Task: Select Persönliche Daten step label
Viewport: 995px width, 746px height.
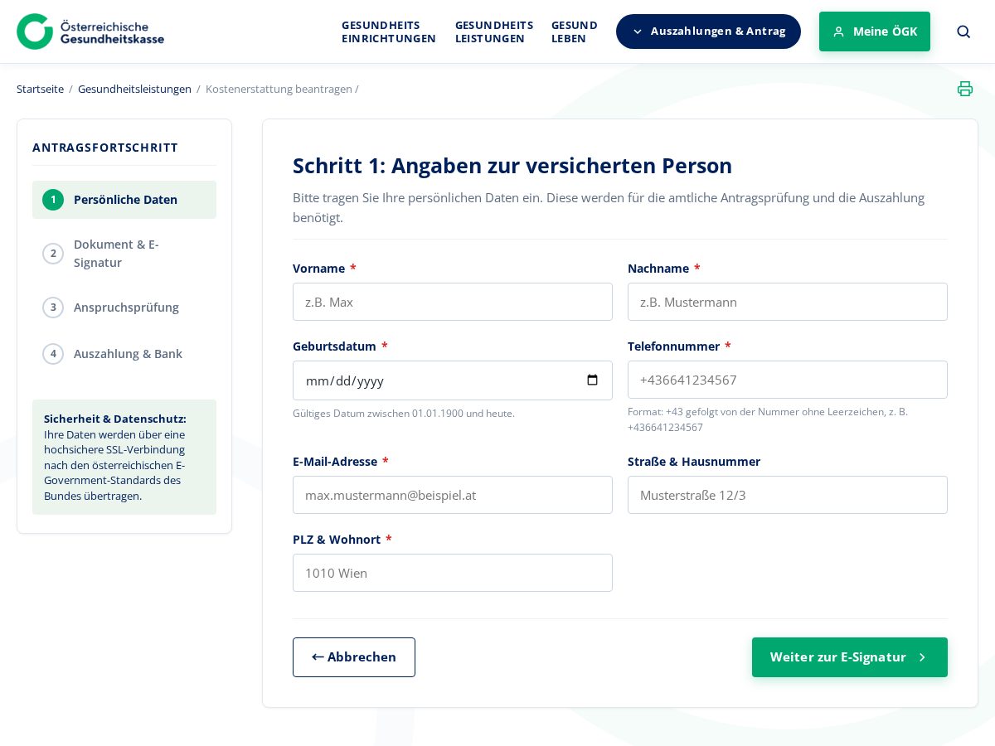Action: coord(125,200)
